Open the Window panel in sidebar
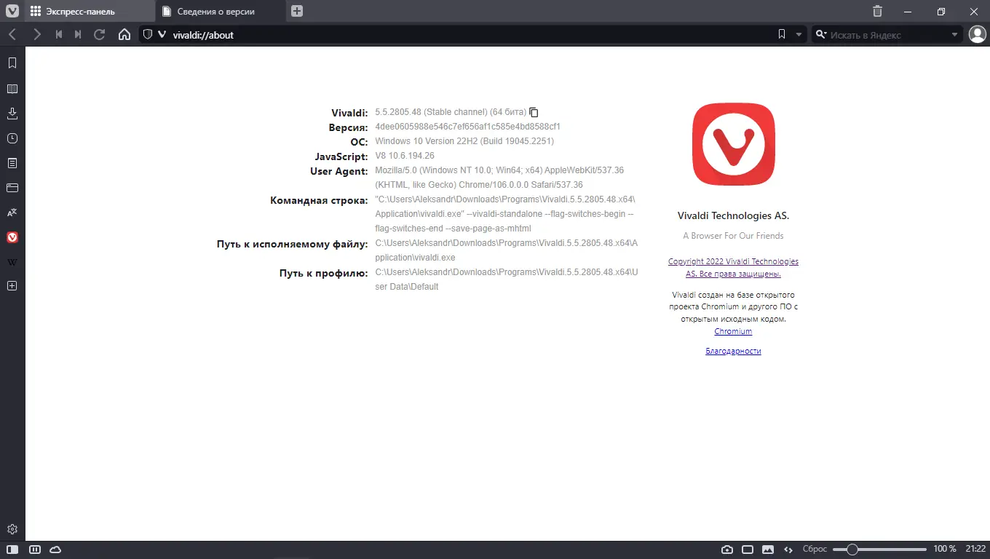The height and width of the screenshot is (559, 990). tap(12, 188)
